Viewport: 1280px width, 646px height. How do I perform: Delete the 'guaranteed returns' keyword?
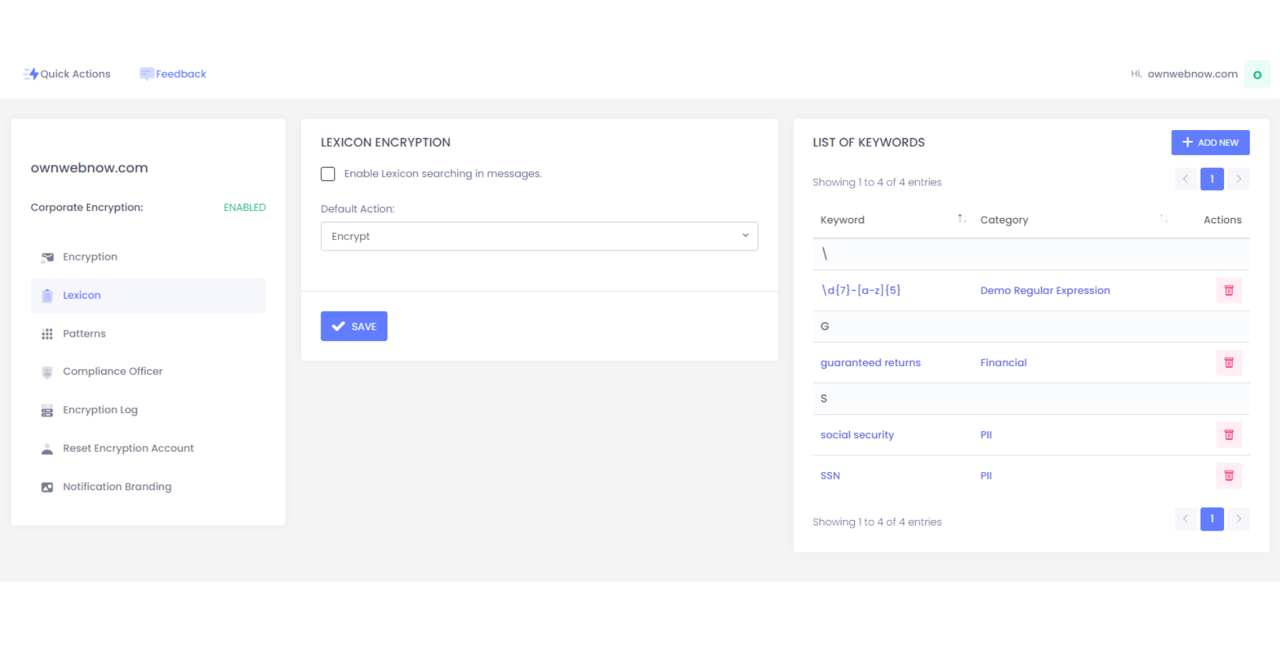1228,363
